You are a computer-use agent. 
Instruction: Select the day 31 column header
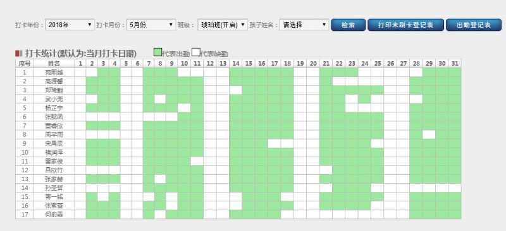(x=455, y=64)
